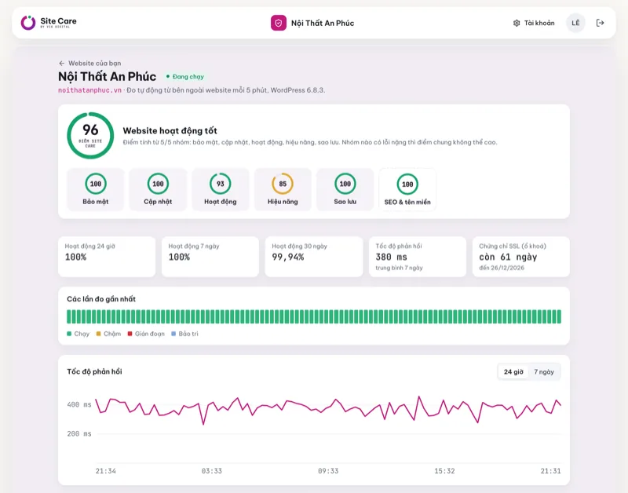Click the 96 Site Care score gauge
Image resolution: width=628 pixels, height=493 pixels.
click(x=90, y=135)
